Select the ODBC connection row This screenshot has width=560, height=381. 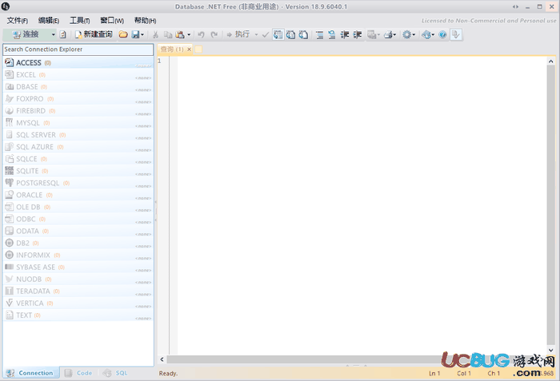(78, 219)
